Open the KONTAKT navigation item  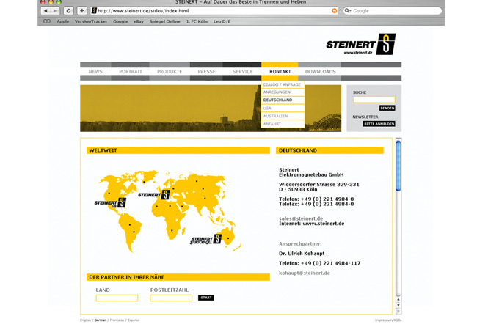tap(280, 72)
